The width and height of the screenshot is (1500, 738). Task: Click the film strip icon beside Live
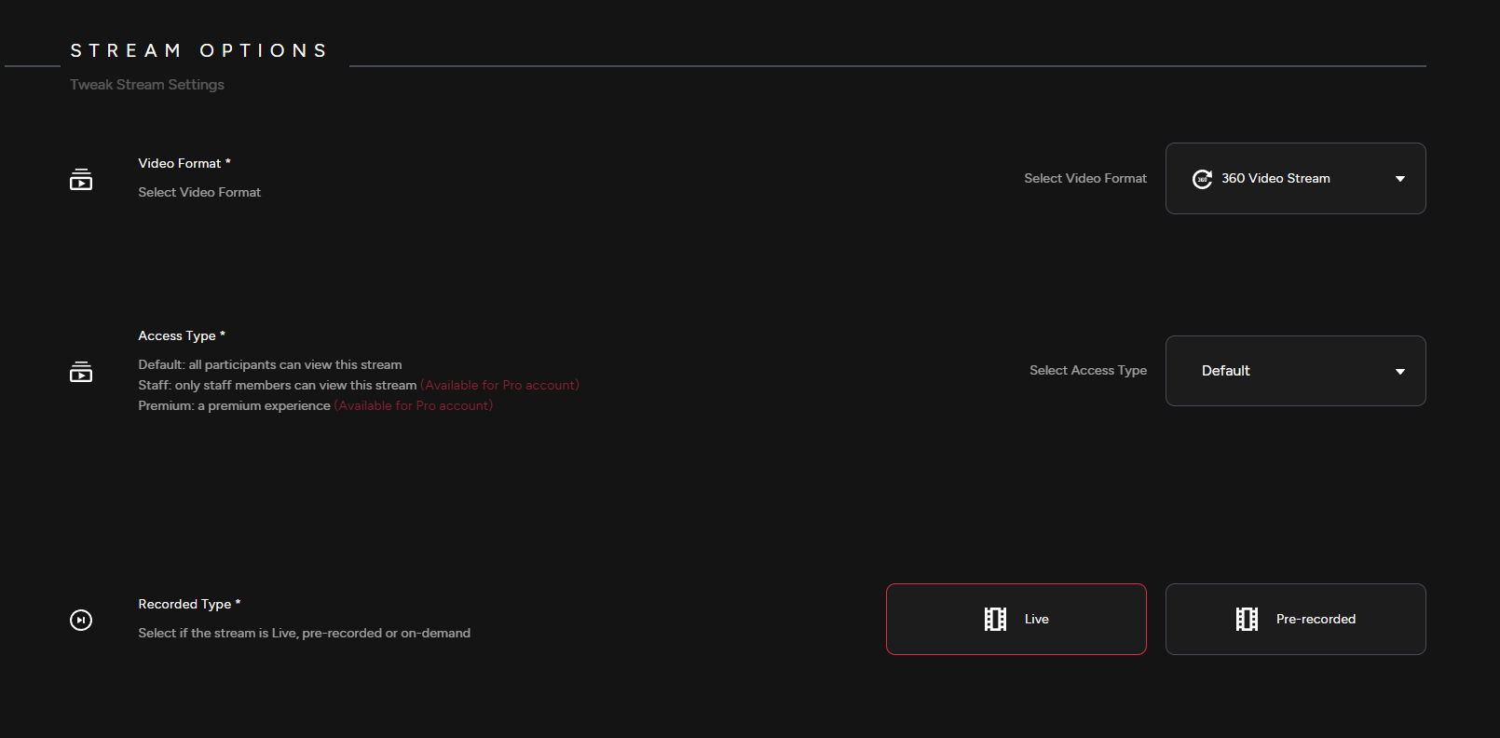pyautogui.click(x=995, y=620)
